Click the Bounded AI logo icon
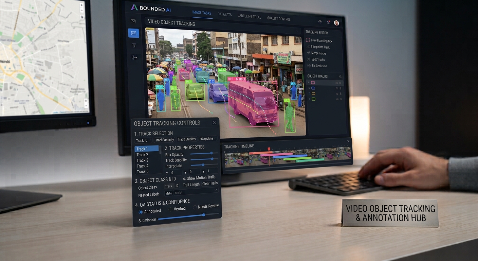Screen dimensions: 478x261 tap(134, 7)
